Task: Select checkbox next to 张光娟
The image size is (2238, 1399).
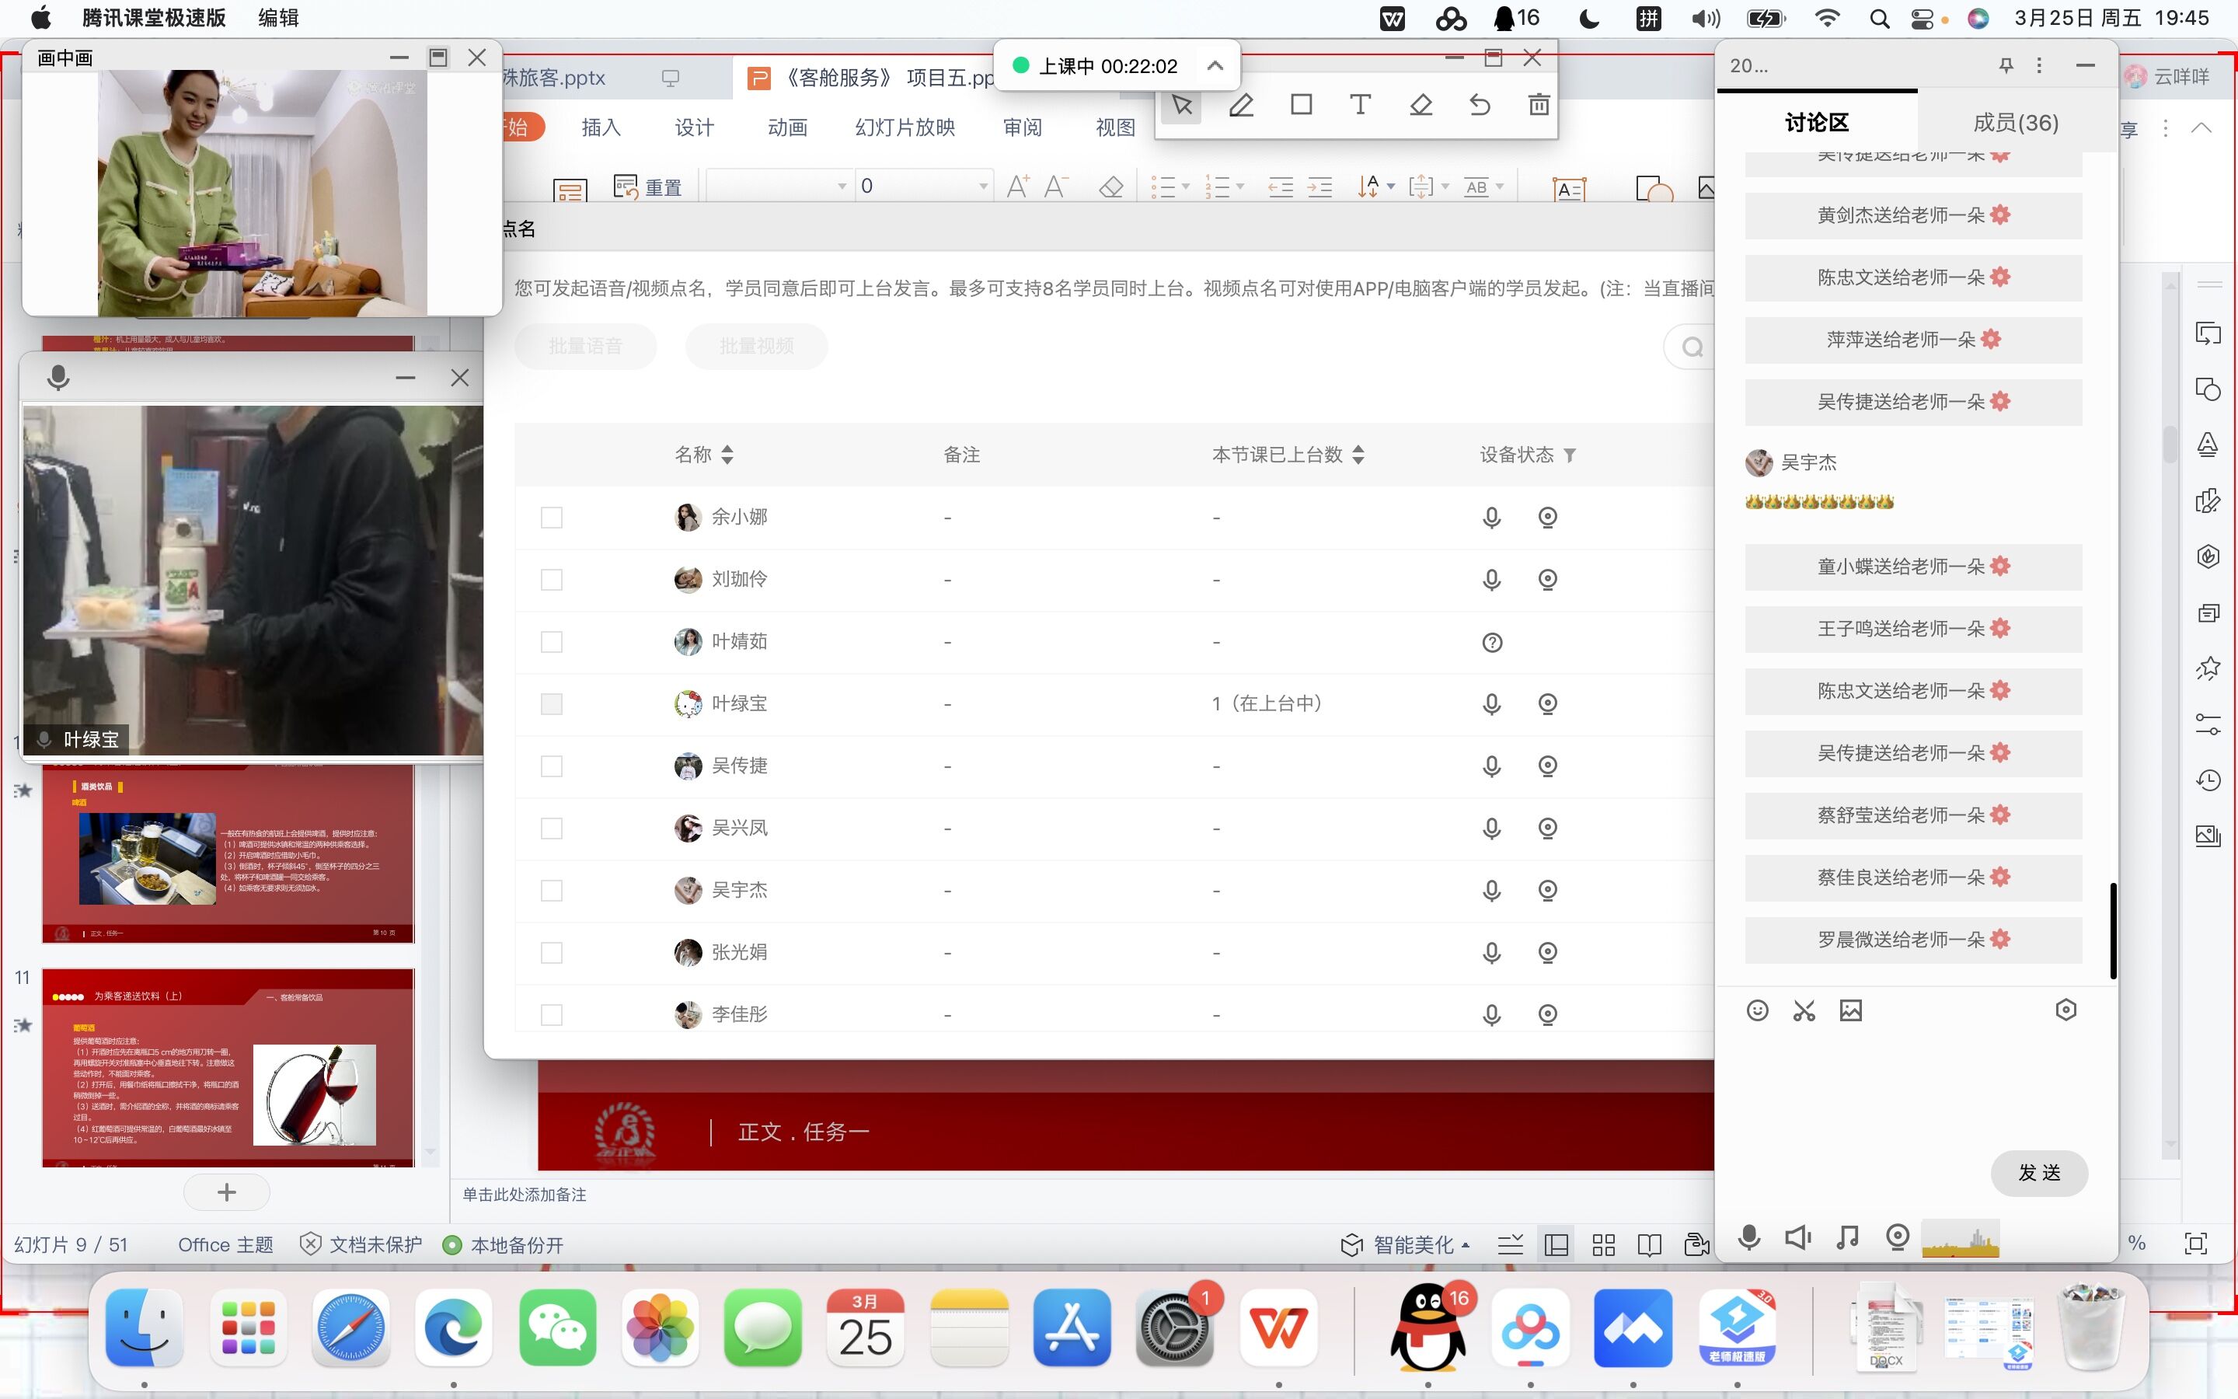Action: (x=551, y=952)
